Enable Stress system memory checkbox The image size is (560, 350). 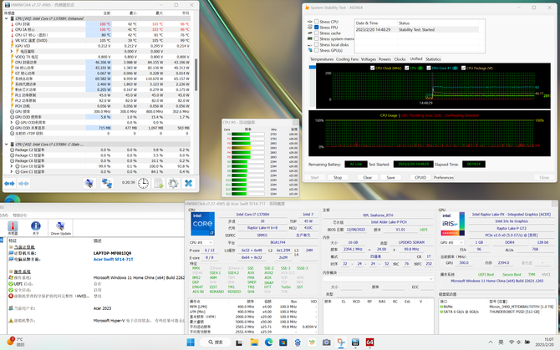(317, 38)
